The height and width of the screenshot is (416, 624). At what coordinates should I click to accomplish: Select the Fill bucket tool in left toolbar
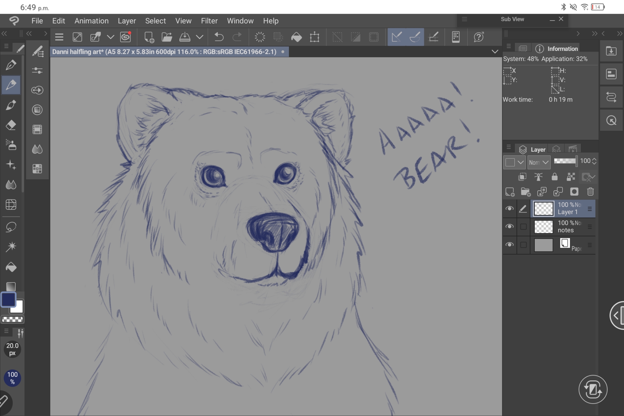[11, 267]
